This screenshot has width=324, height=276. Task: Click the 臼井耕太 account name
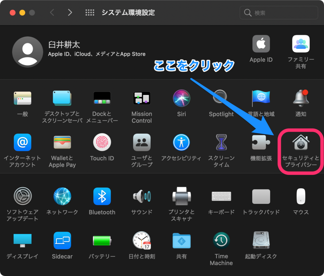point(64,45)
